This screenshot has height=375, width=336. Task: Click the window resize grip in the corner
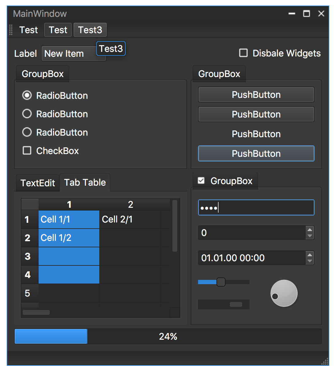pyautogui.click(x=325, y=361)
